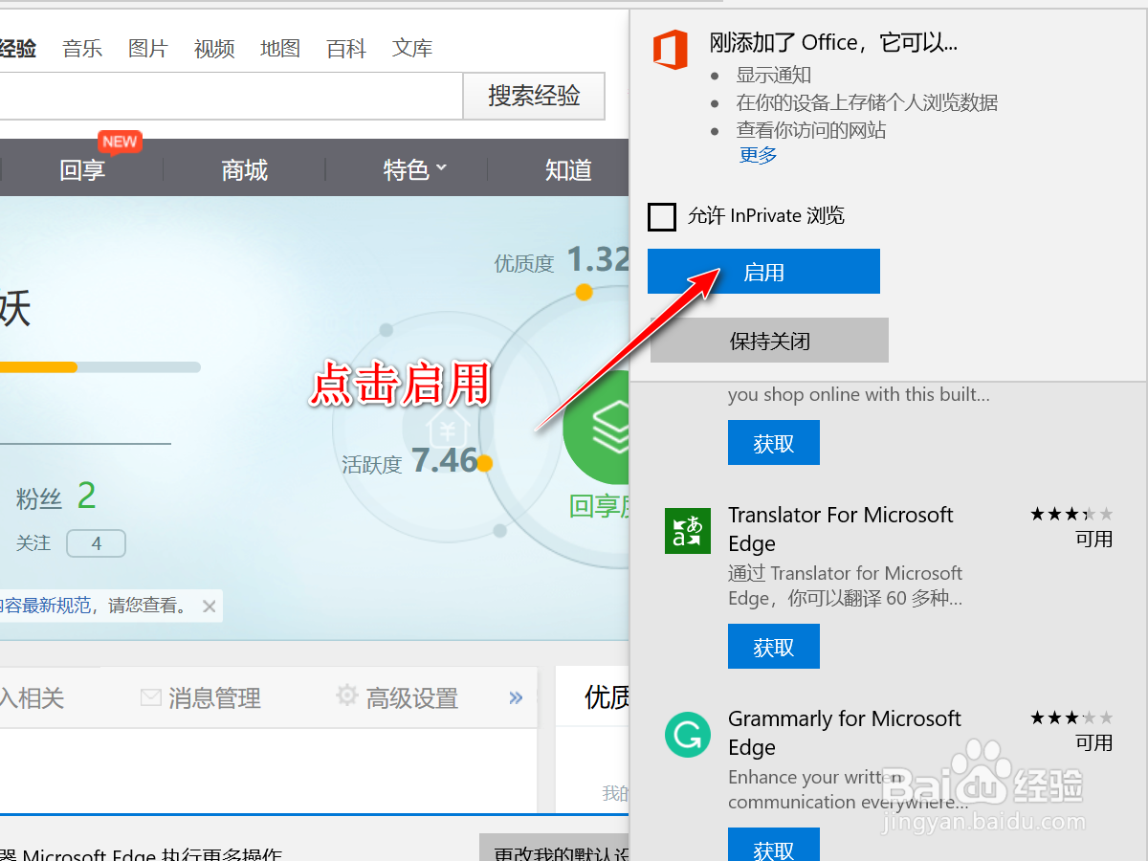The height and width of the screenshot is (861, 1148).
Task: Select the 回享 menu item
Action: (82, 170)
